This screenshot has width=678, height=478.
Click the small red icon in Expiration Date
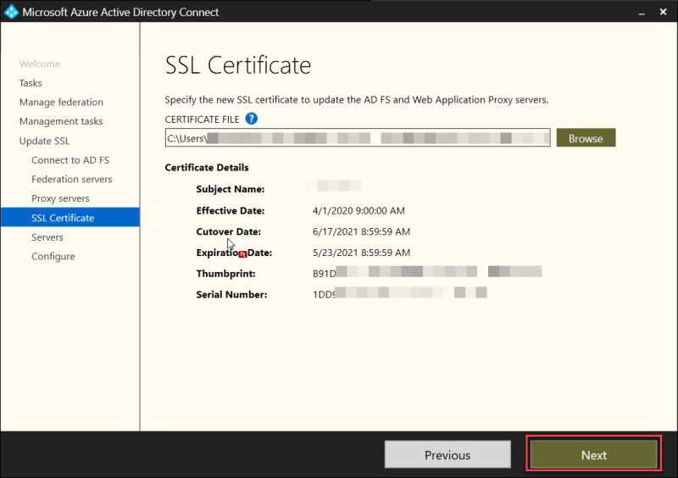click(x=242, y=253)
